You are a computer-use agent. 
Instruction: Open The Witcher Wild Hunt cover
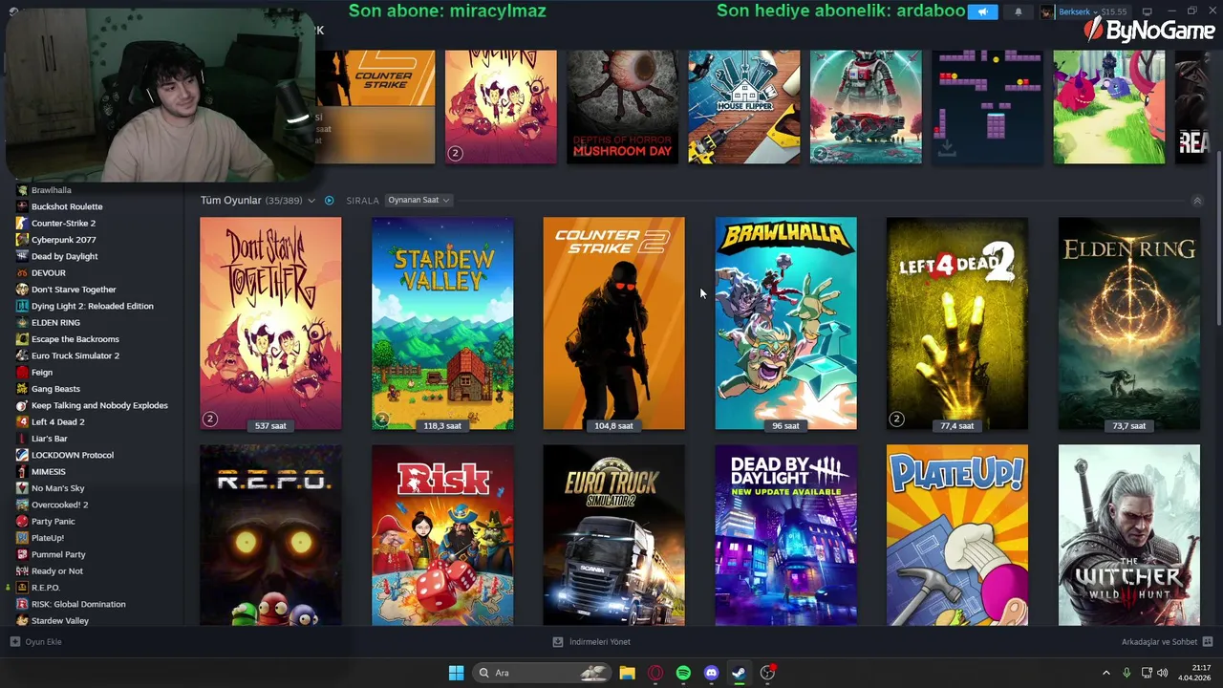click(x=1128, y=535)
